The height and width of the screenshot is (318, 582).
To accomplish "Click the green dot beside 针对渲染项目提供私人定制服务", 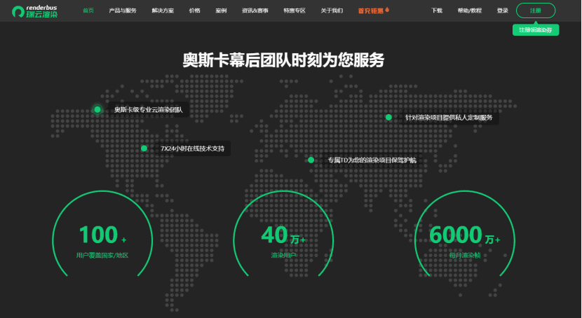I will tap(388, 117).
